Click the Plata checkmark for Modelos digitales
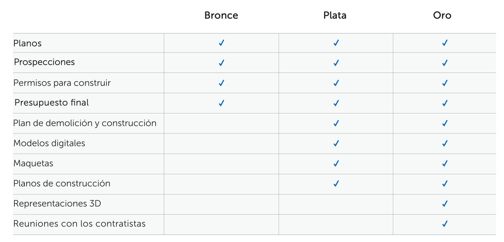This screenshot has width=504, height=242. tap(336, 143)
